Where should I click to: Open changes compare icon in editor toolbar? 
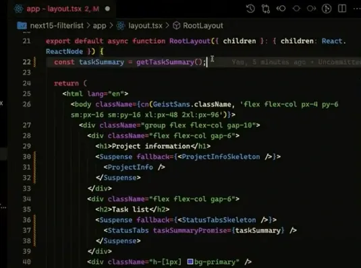[266, 9]
